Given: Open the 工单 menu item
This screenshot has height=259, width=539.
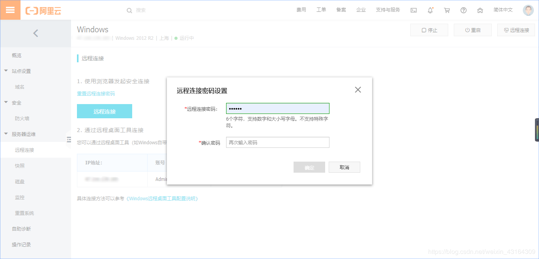Looking at the screenshot, I should pos(321,10).
